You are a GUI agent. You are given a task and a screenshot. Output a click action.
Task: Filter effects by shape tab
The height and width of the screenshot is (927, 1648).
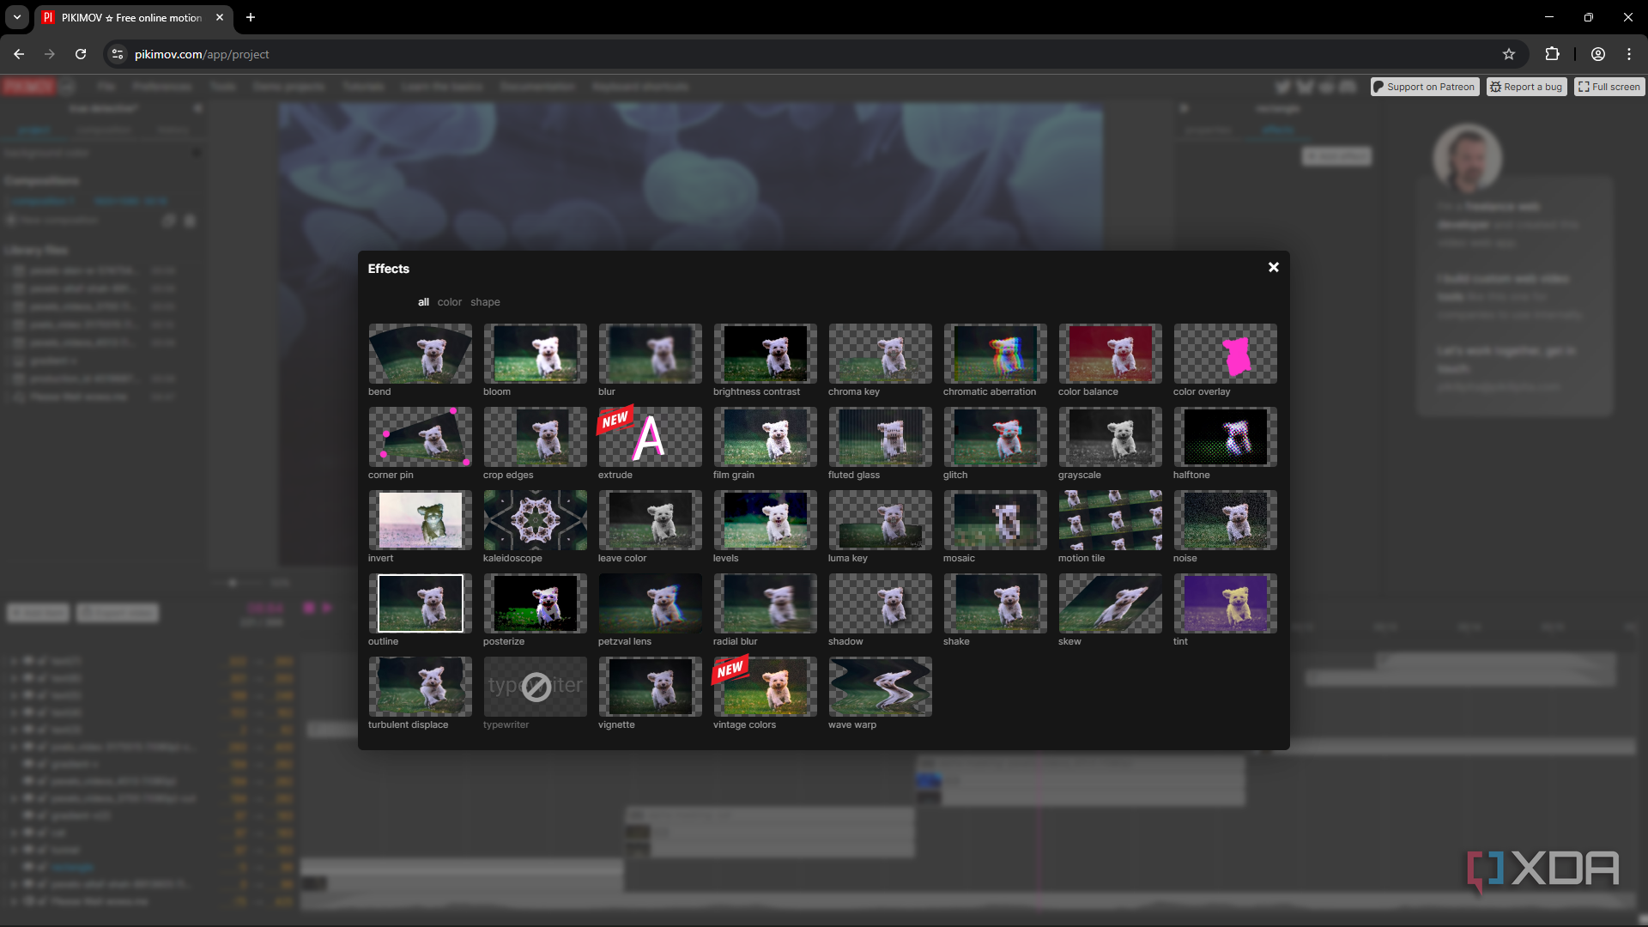coord(485,302)
